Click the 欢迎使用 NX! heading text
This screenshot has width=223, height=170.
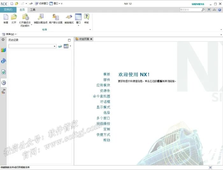(x=134, y=74)
